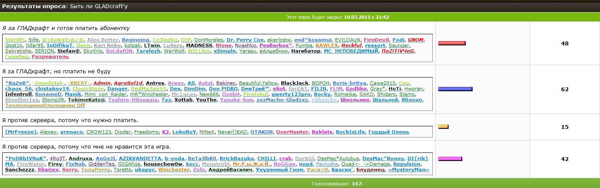Open user Dr. Perry Cox profile
Viewport: 600px width, 188px height.
(245, 40)
